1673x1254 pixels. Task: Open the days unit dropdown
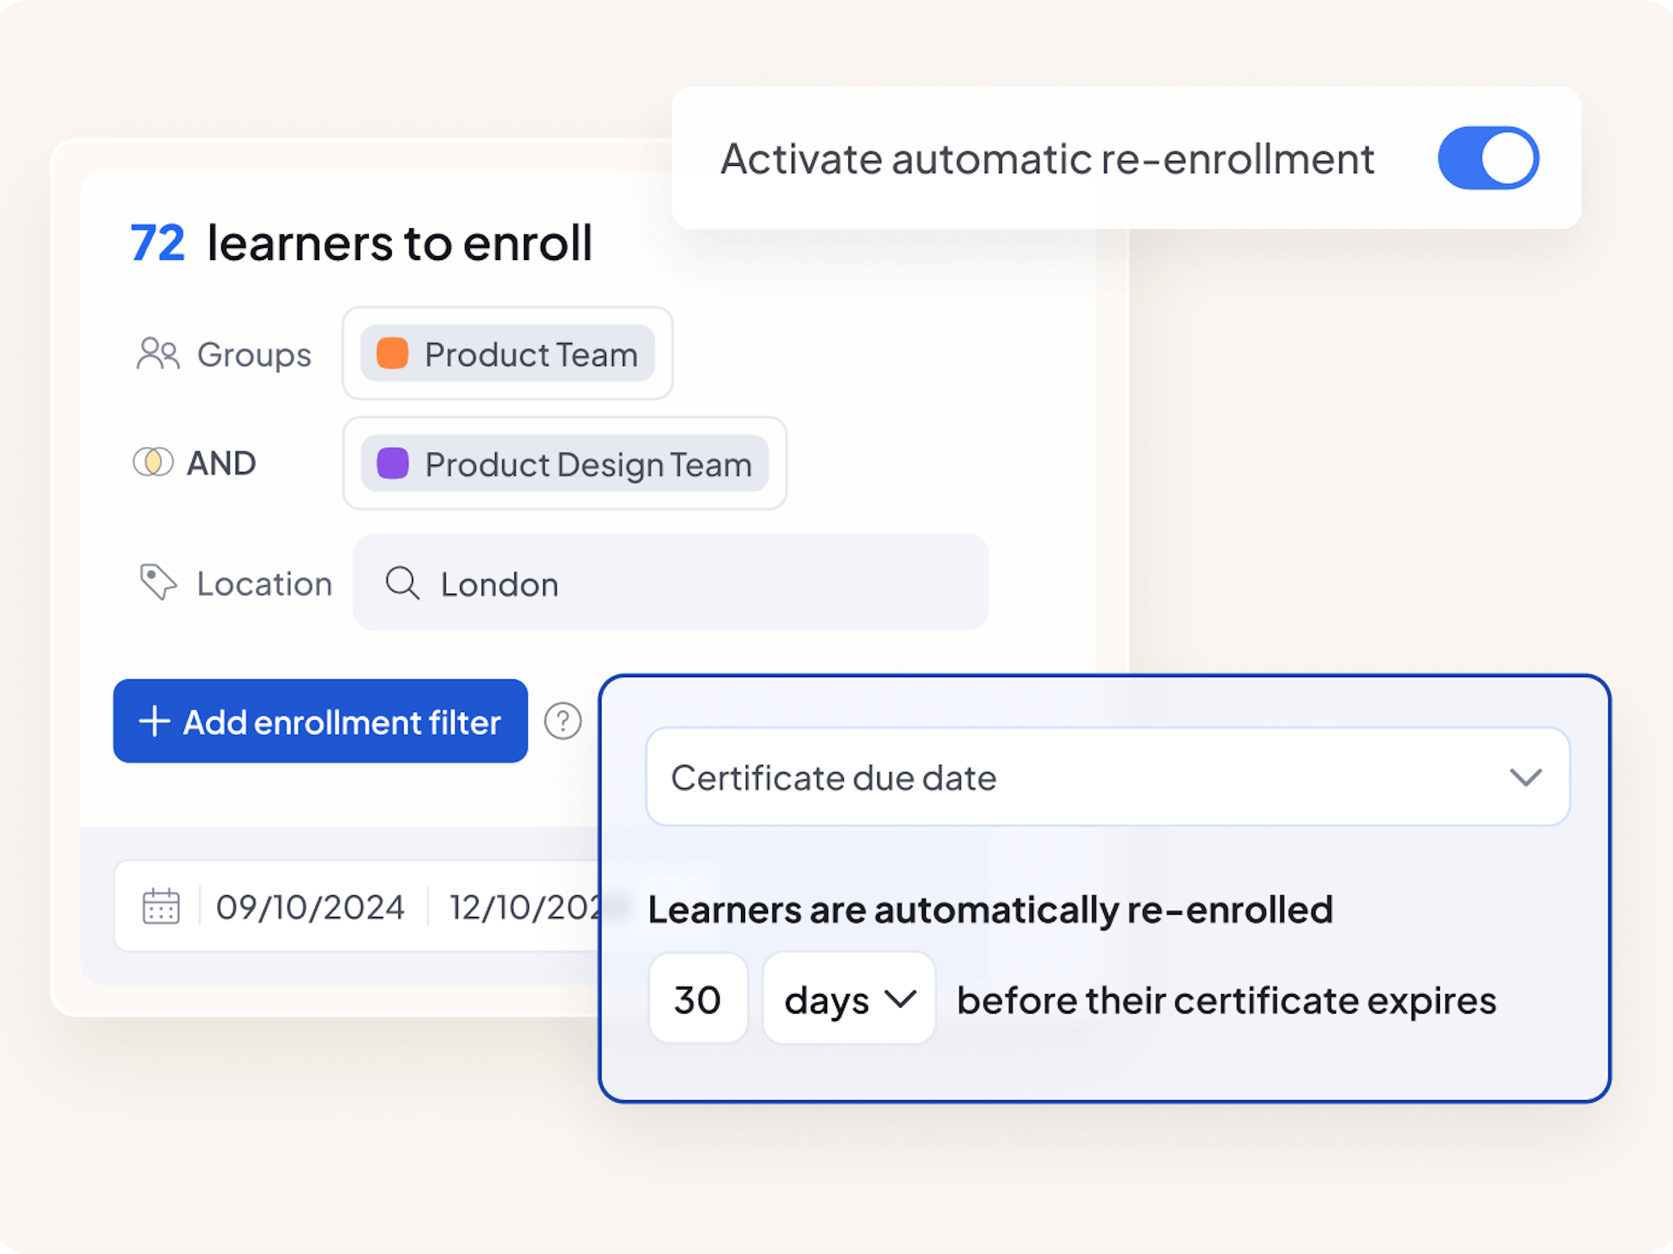(849, 999)
